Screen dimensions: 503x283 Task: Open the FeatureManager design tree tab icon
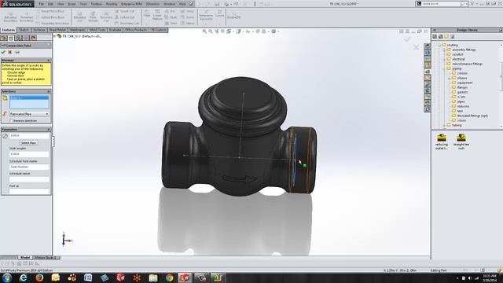coord(4,38)
